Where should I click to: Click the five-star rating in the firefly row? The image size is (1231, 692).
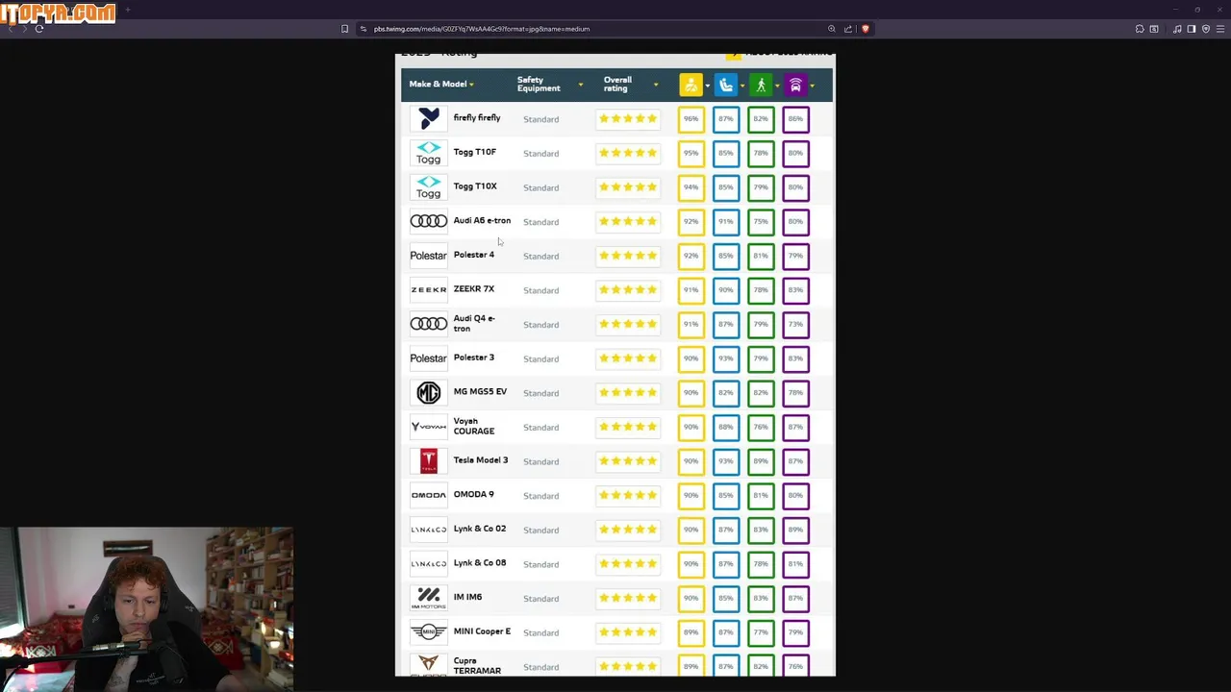click(x=628, y=119)
